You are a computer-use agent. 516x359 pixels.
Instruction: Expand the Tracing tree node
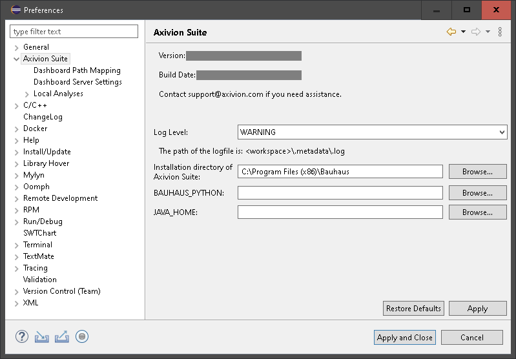[x=16, y=269]
